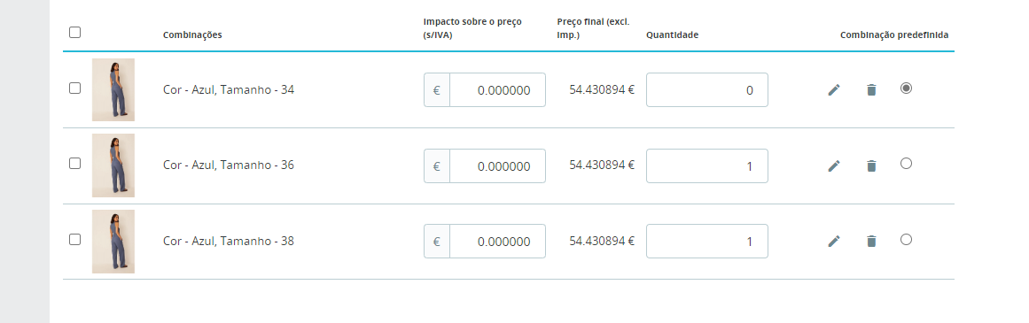This screenshot has width=1029, height=323.
Task: Check the Tamanho 34 row checkbox
Action: point(74,88)
